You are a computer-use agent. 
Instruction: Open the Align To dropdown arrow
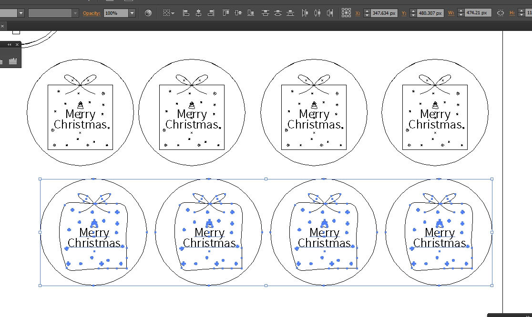click(173, 13)
